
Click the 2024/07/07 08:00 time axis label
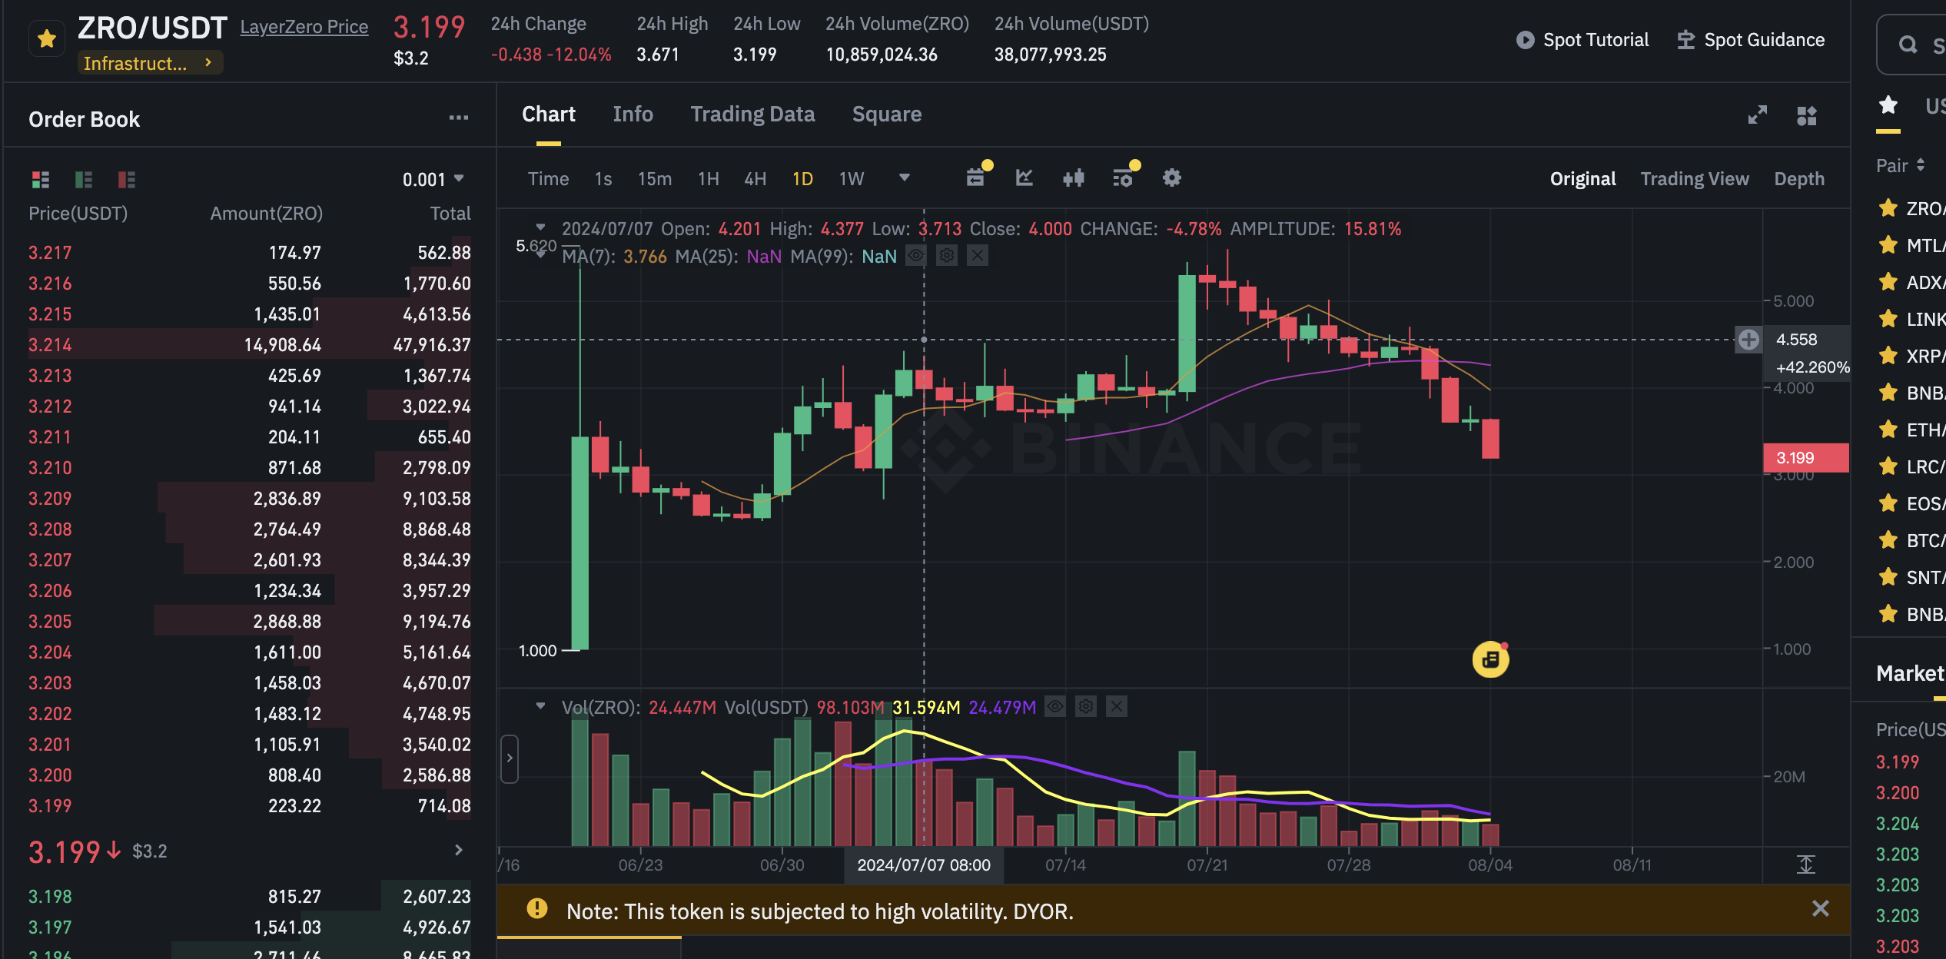coord(924,865)
